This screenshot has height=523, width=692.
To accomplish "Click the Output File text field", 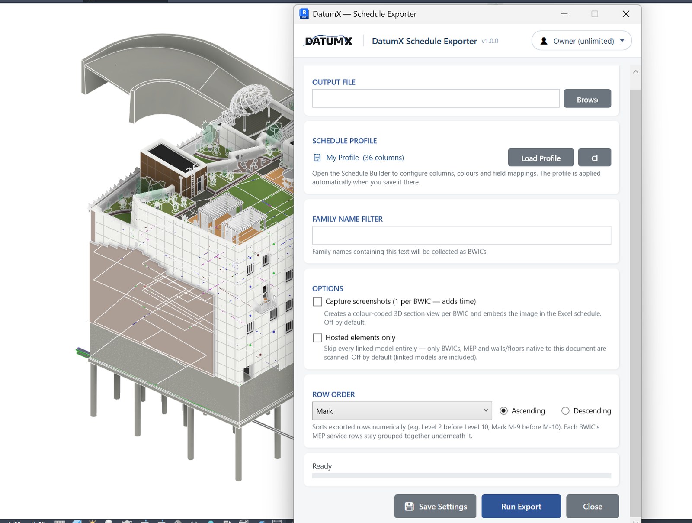I will point(436,99).
